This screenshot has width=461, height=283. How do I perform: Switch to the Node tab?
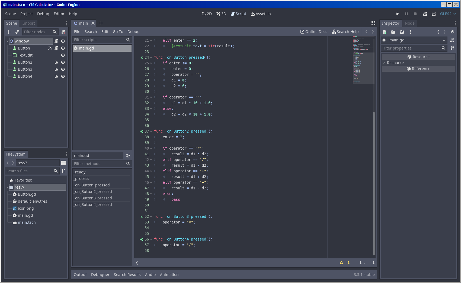point(409,23)
